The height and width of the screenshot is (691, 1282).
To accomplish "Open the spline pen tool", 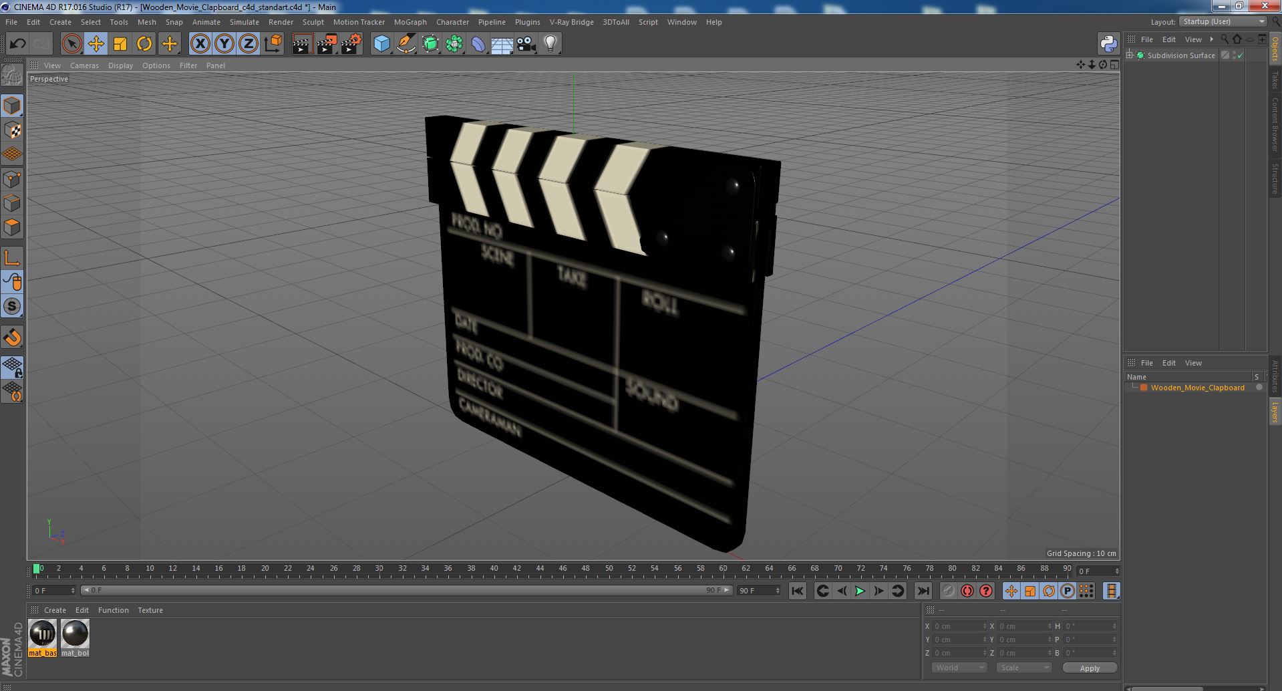I will click(406, 44).
